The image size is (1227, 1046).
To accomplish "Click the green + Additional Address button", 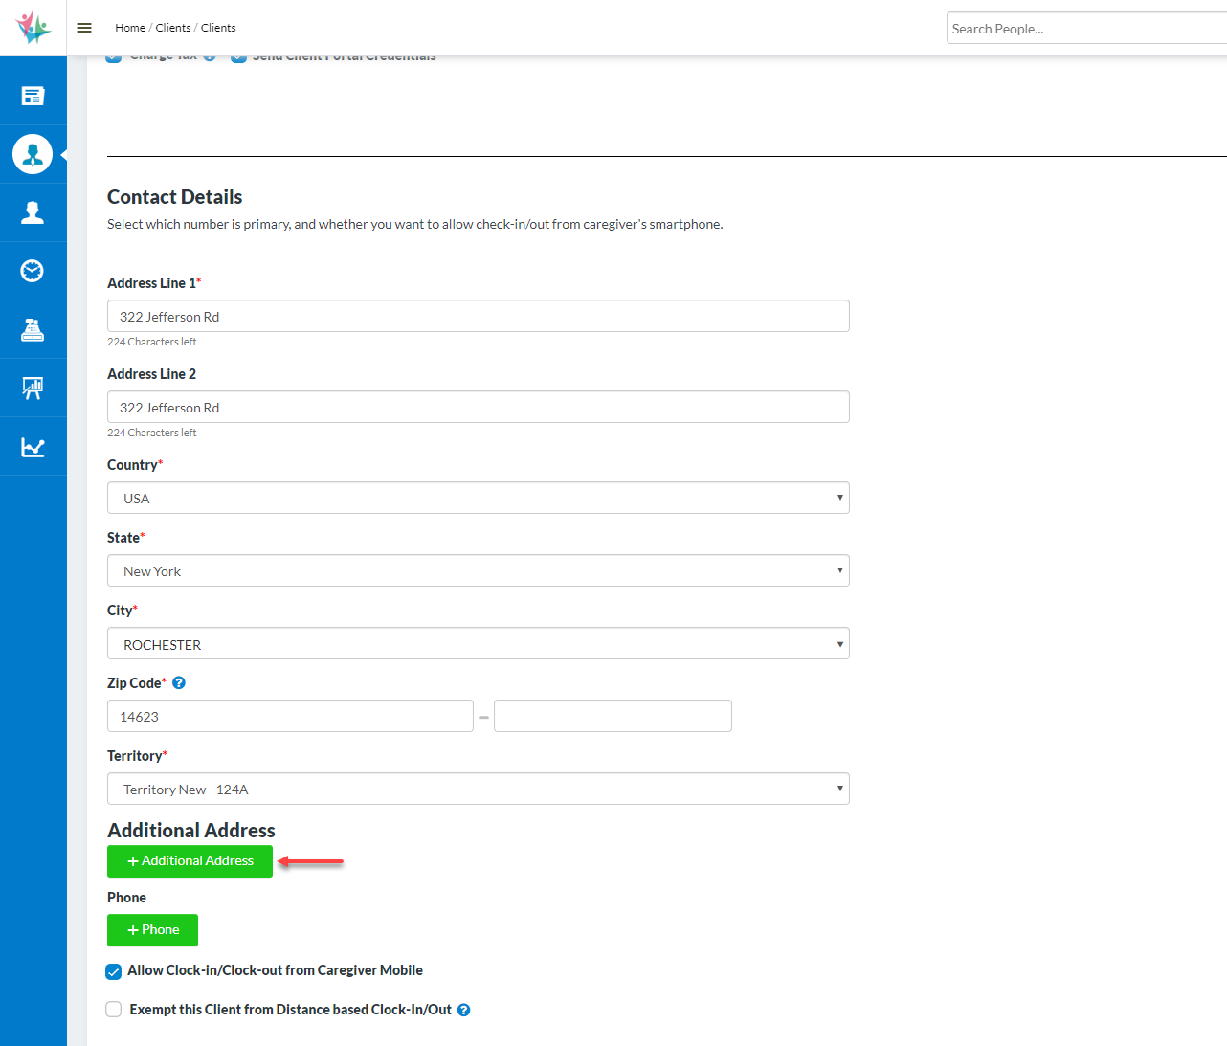I will point(190,861).
